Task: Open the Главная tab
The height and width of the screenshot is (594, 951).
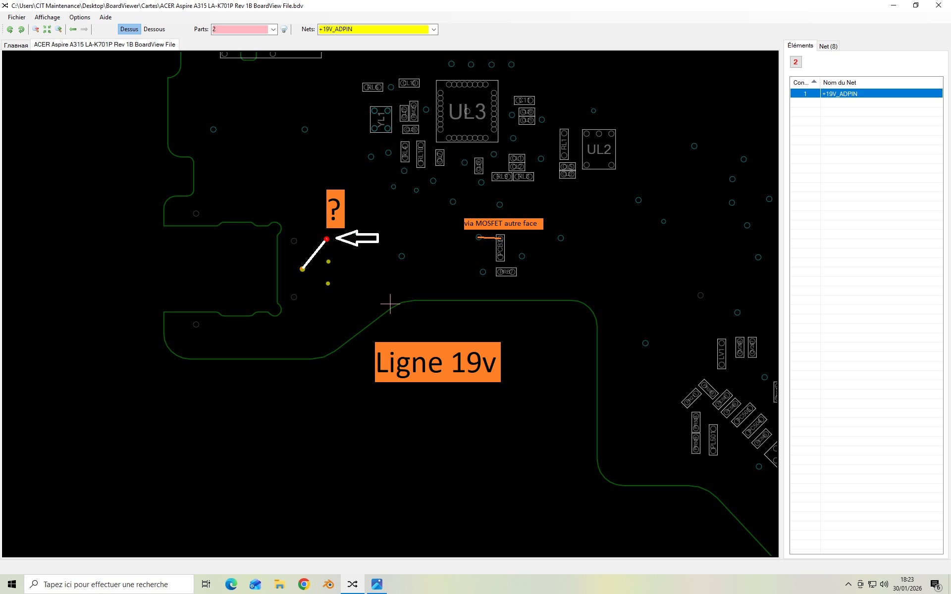Action: point(16,45)
